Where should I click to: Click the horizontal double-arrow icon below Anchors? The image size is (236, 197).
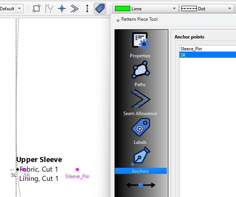pos(141,185)
